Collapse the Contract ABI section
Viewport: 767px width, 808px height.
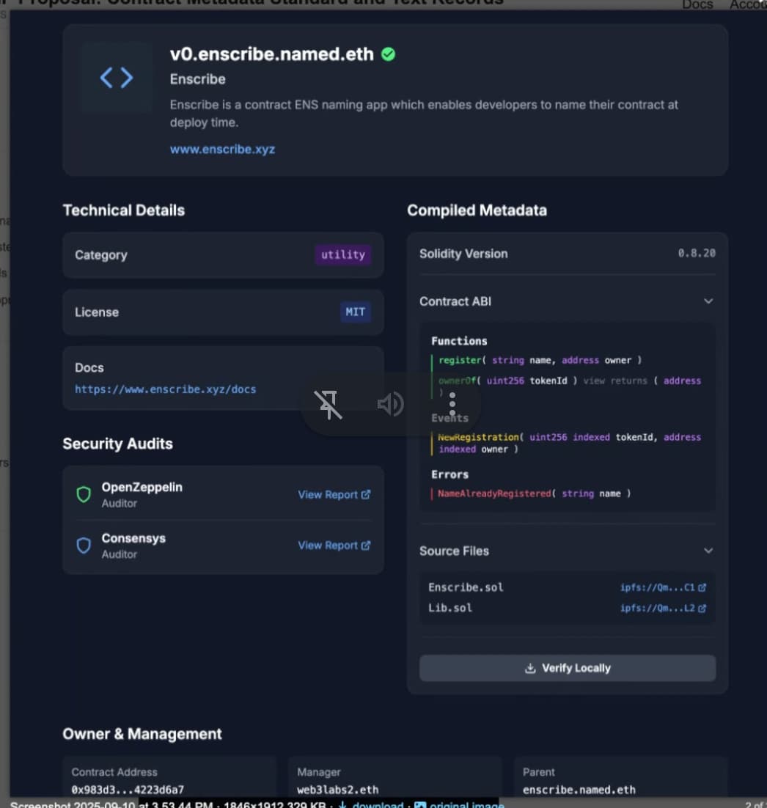pyautogui.click(x=708, y=301)
